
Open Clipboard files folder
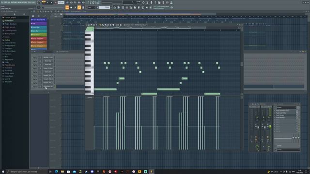pos(10,43)
